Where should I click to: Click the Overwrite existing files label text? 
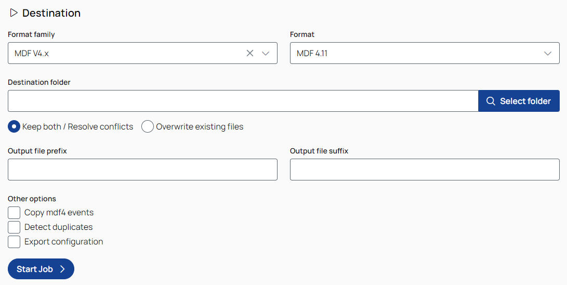click(x=200, y=126)
